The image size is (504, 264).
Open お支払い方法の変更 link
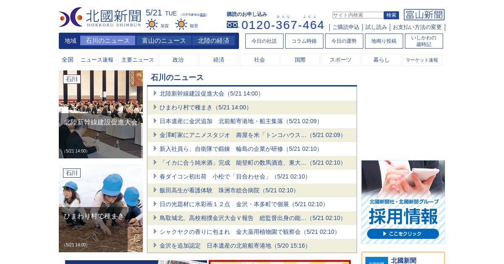pos(417,27)
